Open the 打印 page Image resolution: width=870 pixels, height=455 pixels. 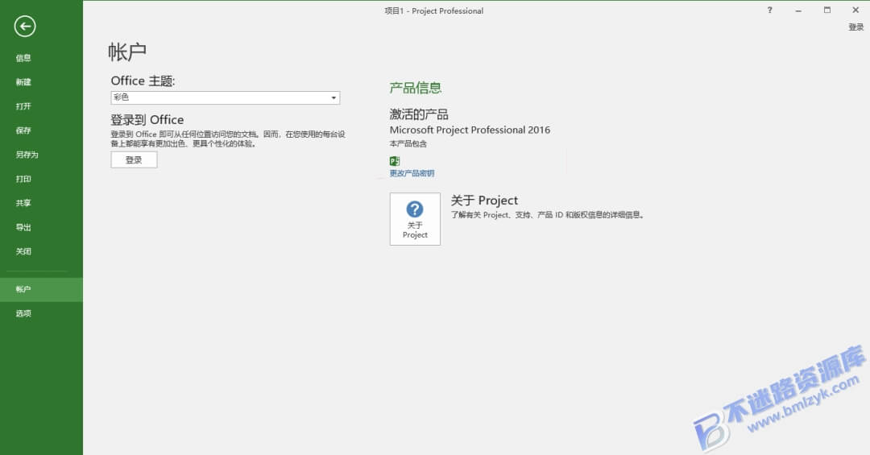(x=23, y=179)
